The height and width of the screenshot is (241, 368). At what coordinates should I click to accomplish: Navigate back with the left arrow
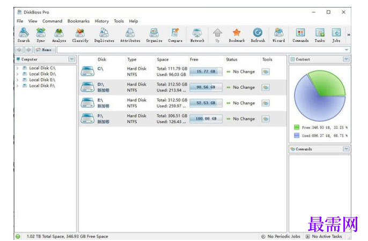pyautogui.click(x=19, y=50)
